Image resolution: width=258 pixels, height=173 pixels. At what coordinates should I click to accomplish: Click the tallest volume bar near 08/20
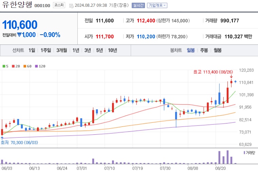point(227,157)
